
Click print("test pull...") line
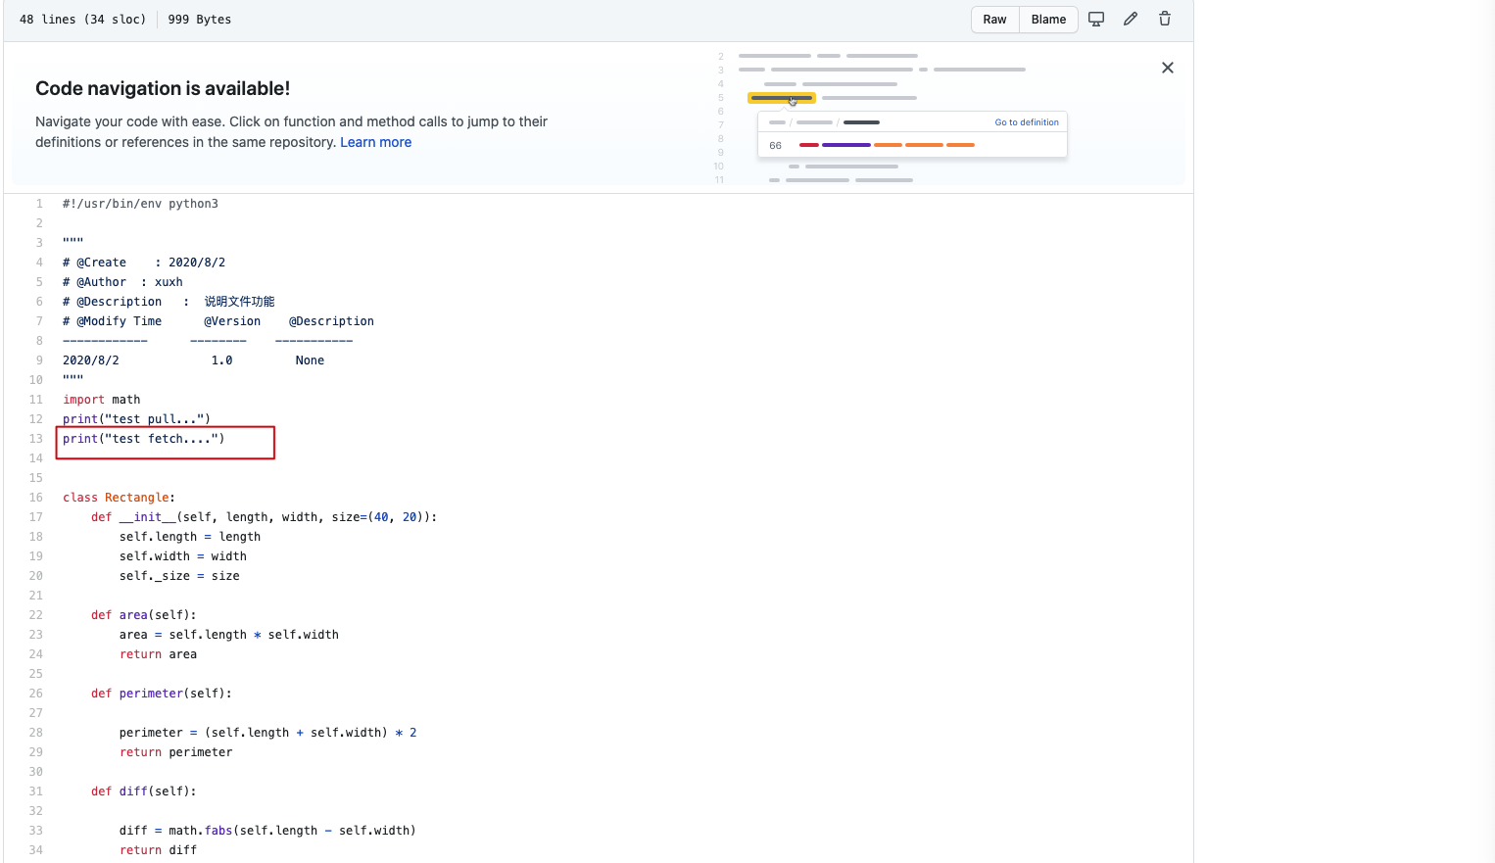click(136, 419)
